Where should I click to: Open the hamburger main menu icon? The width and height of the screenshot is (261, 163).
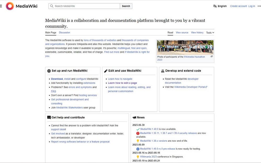1,6
